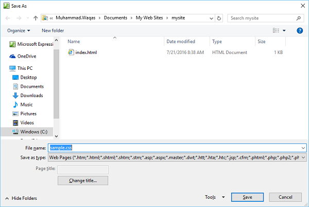Open the File name history dropdown arrow

pyautogui.click(x=302, y=147)
